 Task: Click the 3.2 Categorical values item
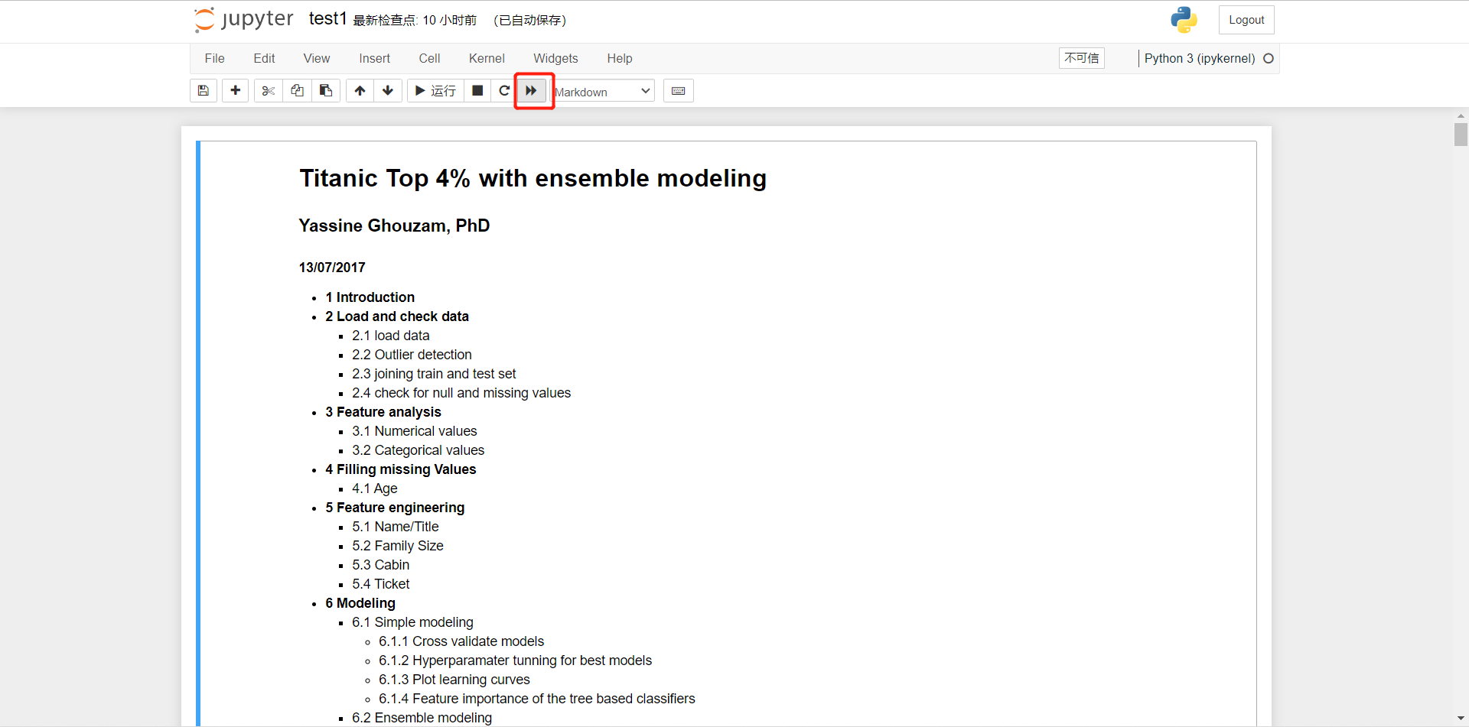[x=419, y=450]
